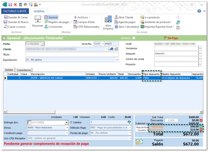Switch to the Comentarios tab
Image resolution: width=209 pixels, height=152 pixels.
24,70
